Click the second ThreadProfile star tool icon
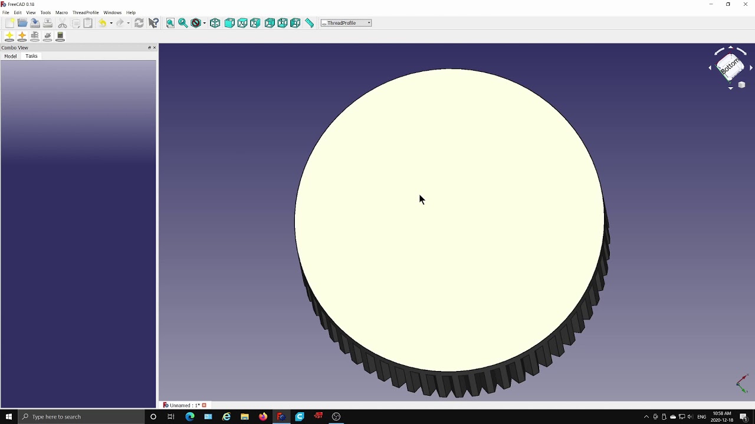This screenshot has width=755, height=424. (x=22, y=37)
